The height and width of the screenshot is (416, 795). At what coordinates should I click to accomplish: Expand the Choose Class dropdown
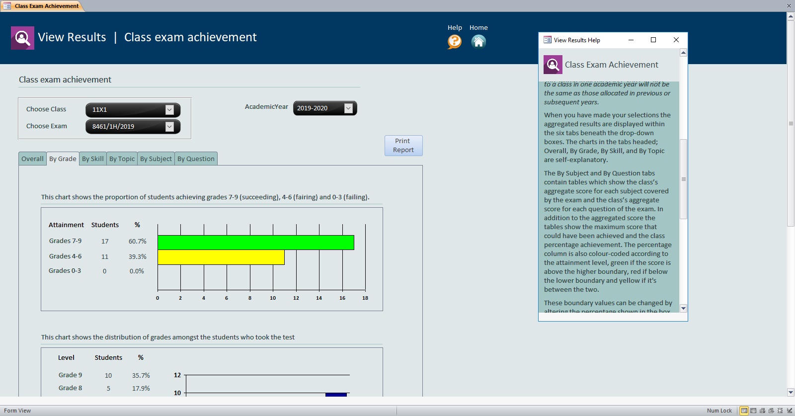tap(169, 110)
